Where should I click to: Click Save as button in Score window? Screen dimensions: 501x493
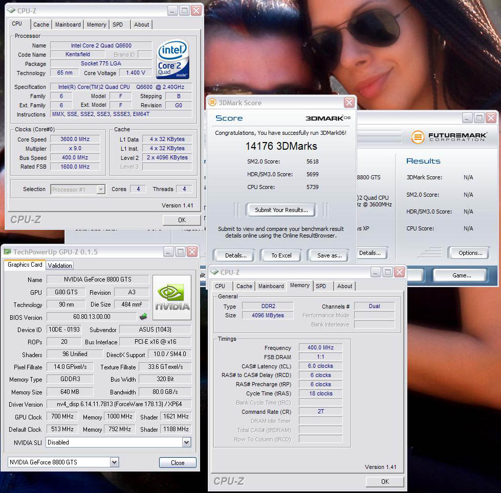click(x=329, y=255)
